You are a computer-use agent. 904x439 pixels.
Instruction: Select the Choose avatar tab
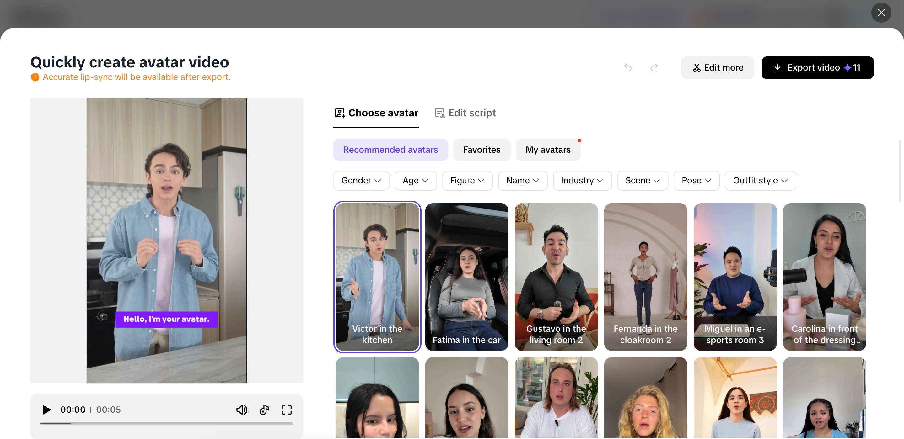[x=376, y=113]
